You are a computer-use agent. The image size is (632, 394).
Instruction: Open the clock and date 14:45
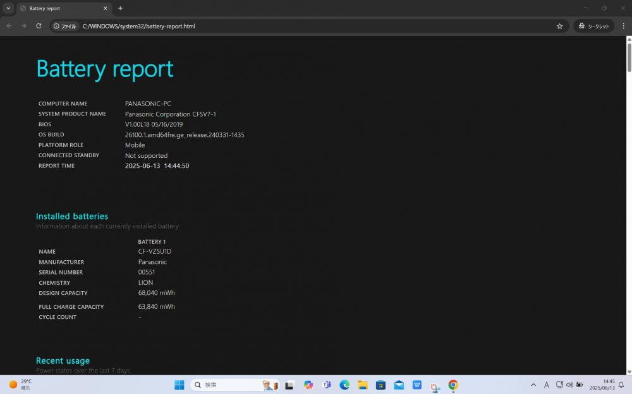[602, 385]
